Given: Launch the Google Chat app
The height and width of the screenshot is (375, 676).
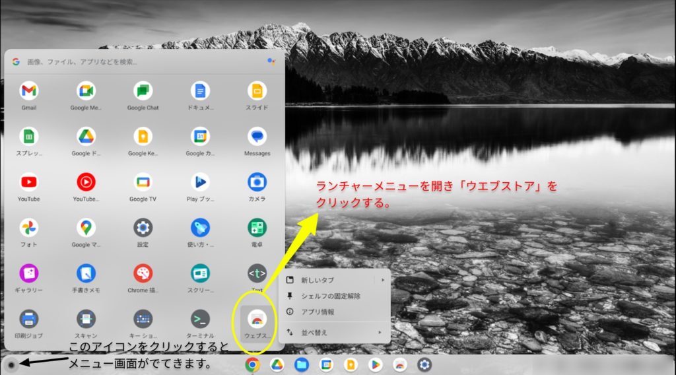Looking at the screenshot, I should coord(143,91).
